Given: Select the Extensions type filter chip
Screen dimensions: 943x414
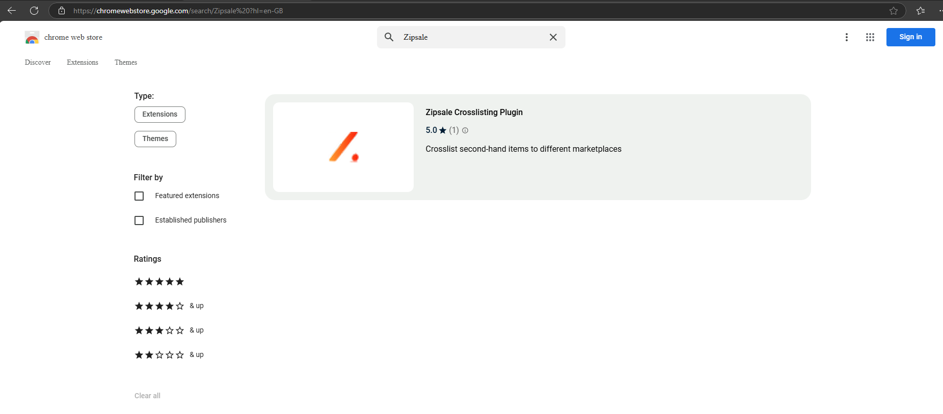Looking at the screenshot, I should pos(160,115).
